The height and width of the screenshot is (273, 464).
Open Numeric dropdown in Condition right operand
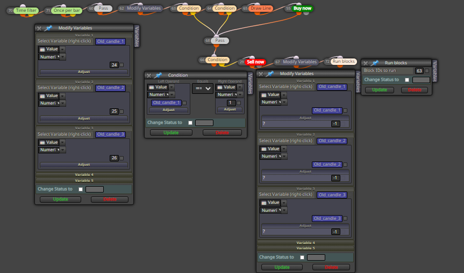coord(230,95)
